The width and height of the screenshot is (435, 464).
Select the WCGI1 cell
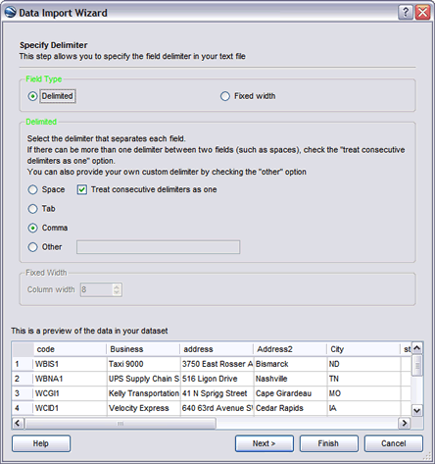pyautogui.click(x=70, y=393)
